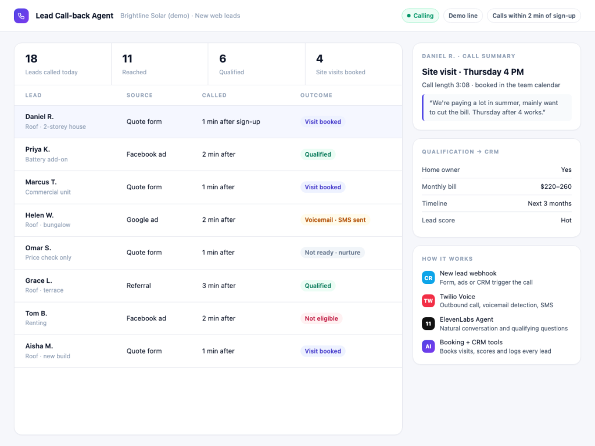Click the AI Booking + CRM icon
This screenshot has width=595, height=446.
pyautogui.click(x=428, y=346)
